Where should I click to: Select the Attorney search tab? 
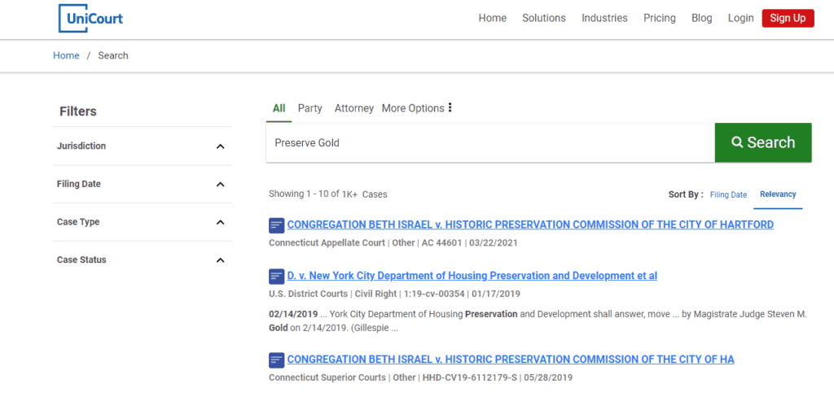353,108
